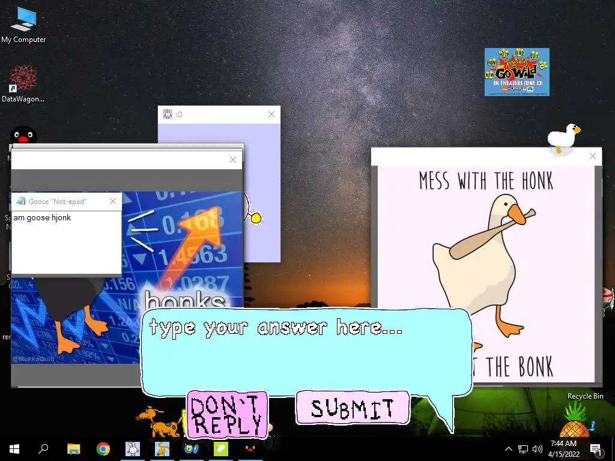Open the taskbar search magnifier

point(43,449)
